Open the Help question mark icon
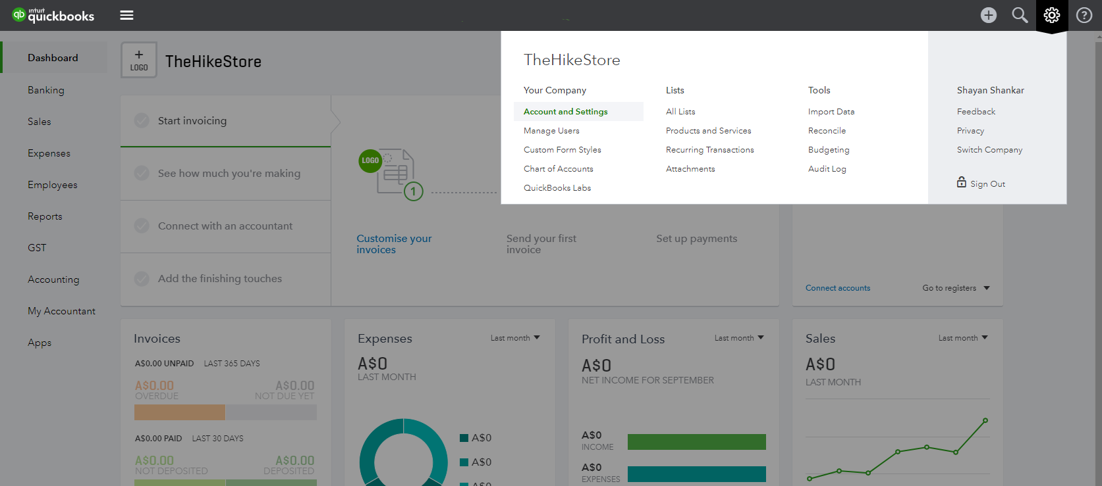 (x=1084, y=15)
